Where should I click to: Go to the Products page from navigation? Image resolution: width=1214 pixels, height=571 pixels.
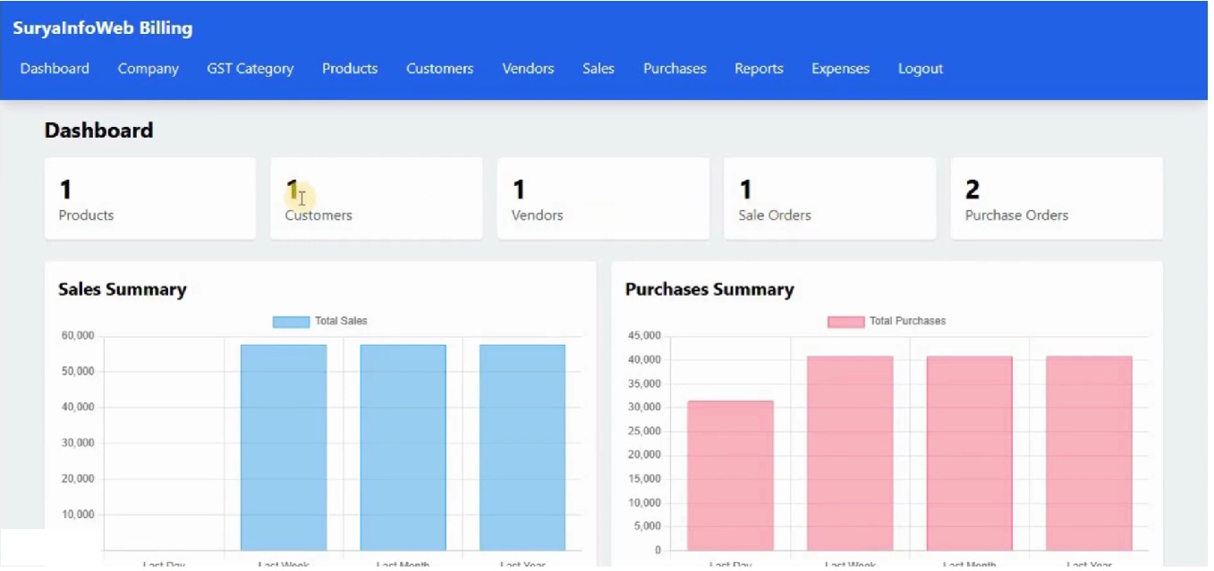pos(350,68)
